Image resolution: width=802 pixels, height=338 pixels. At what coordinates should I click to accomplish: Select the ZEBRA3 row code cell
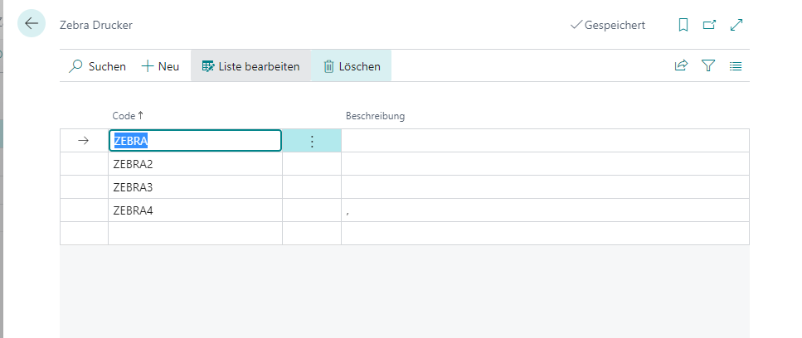[x=196, y=187]
